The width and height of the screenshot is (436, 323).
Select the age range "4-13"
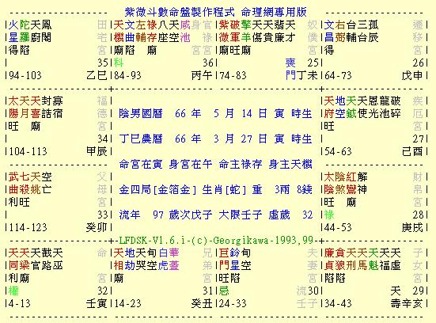[20, 303]
